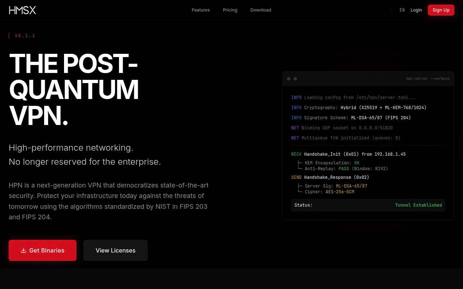Click the second terminal window dot

295,79
